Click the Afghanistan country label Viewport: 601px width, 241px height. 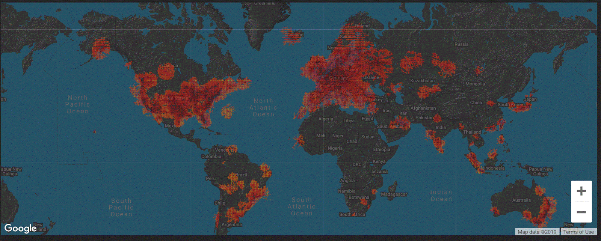(423, 108)
